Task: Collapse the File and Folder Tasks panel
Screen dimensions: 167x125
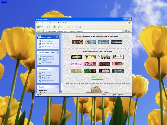Action: pos(57,52)
